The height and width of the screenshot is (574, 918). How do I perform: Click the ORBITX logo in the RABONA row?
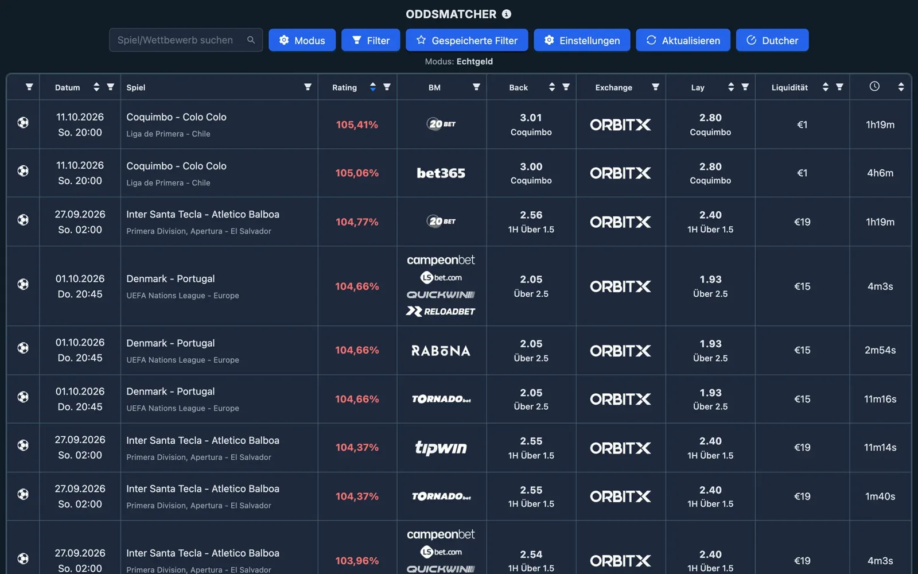[620, 351]
